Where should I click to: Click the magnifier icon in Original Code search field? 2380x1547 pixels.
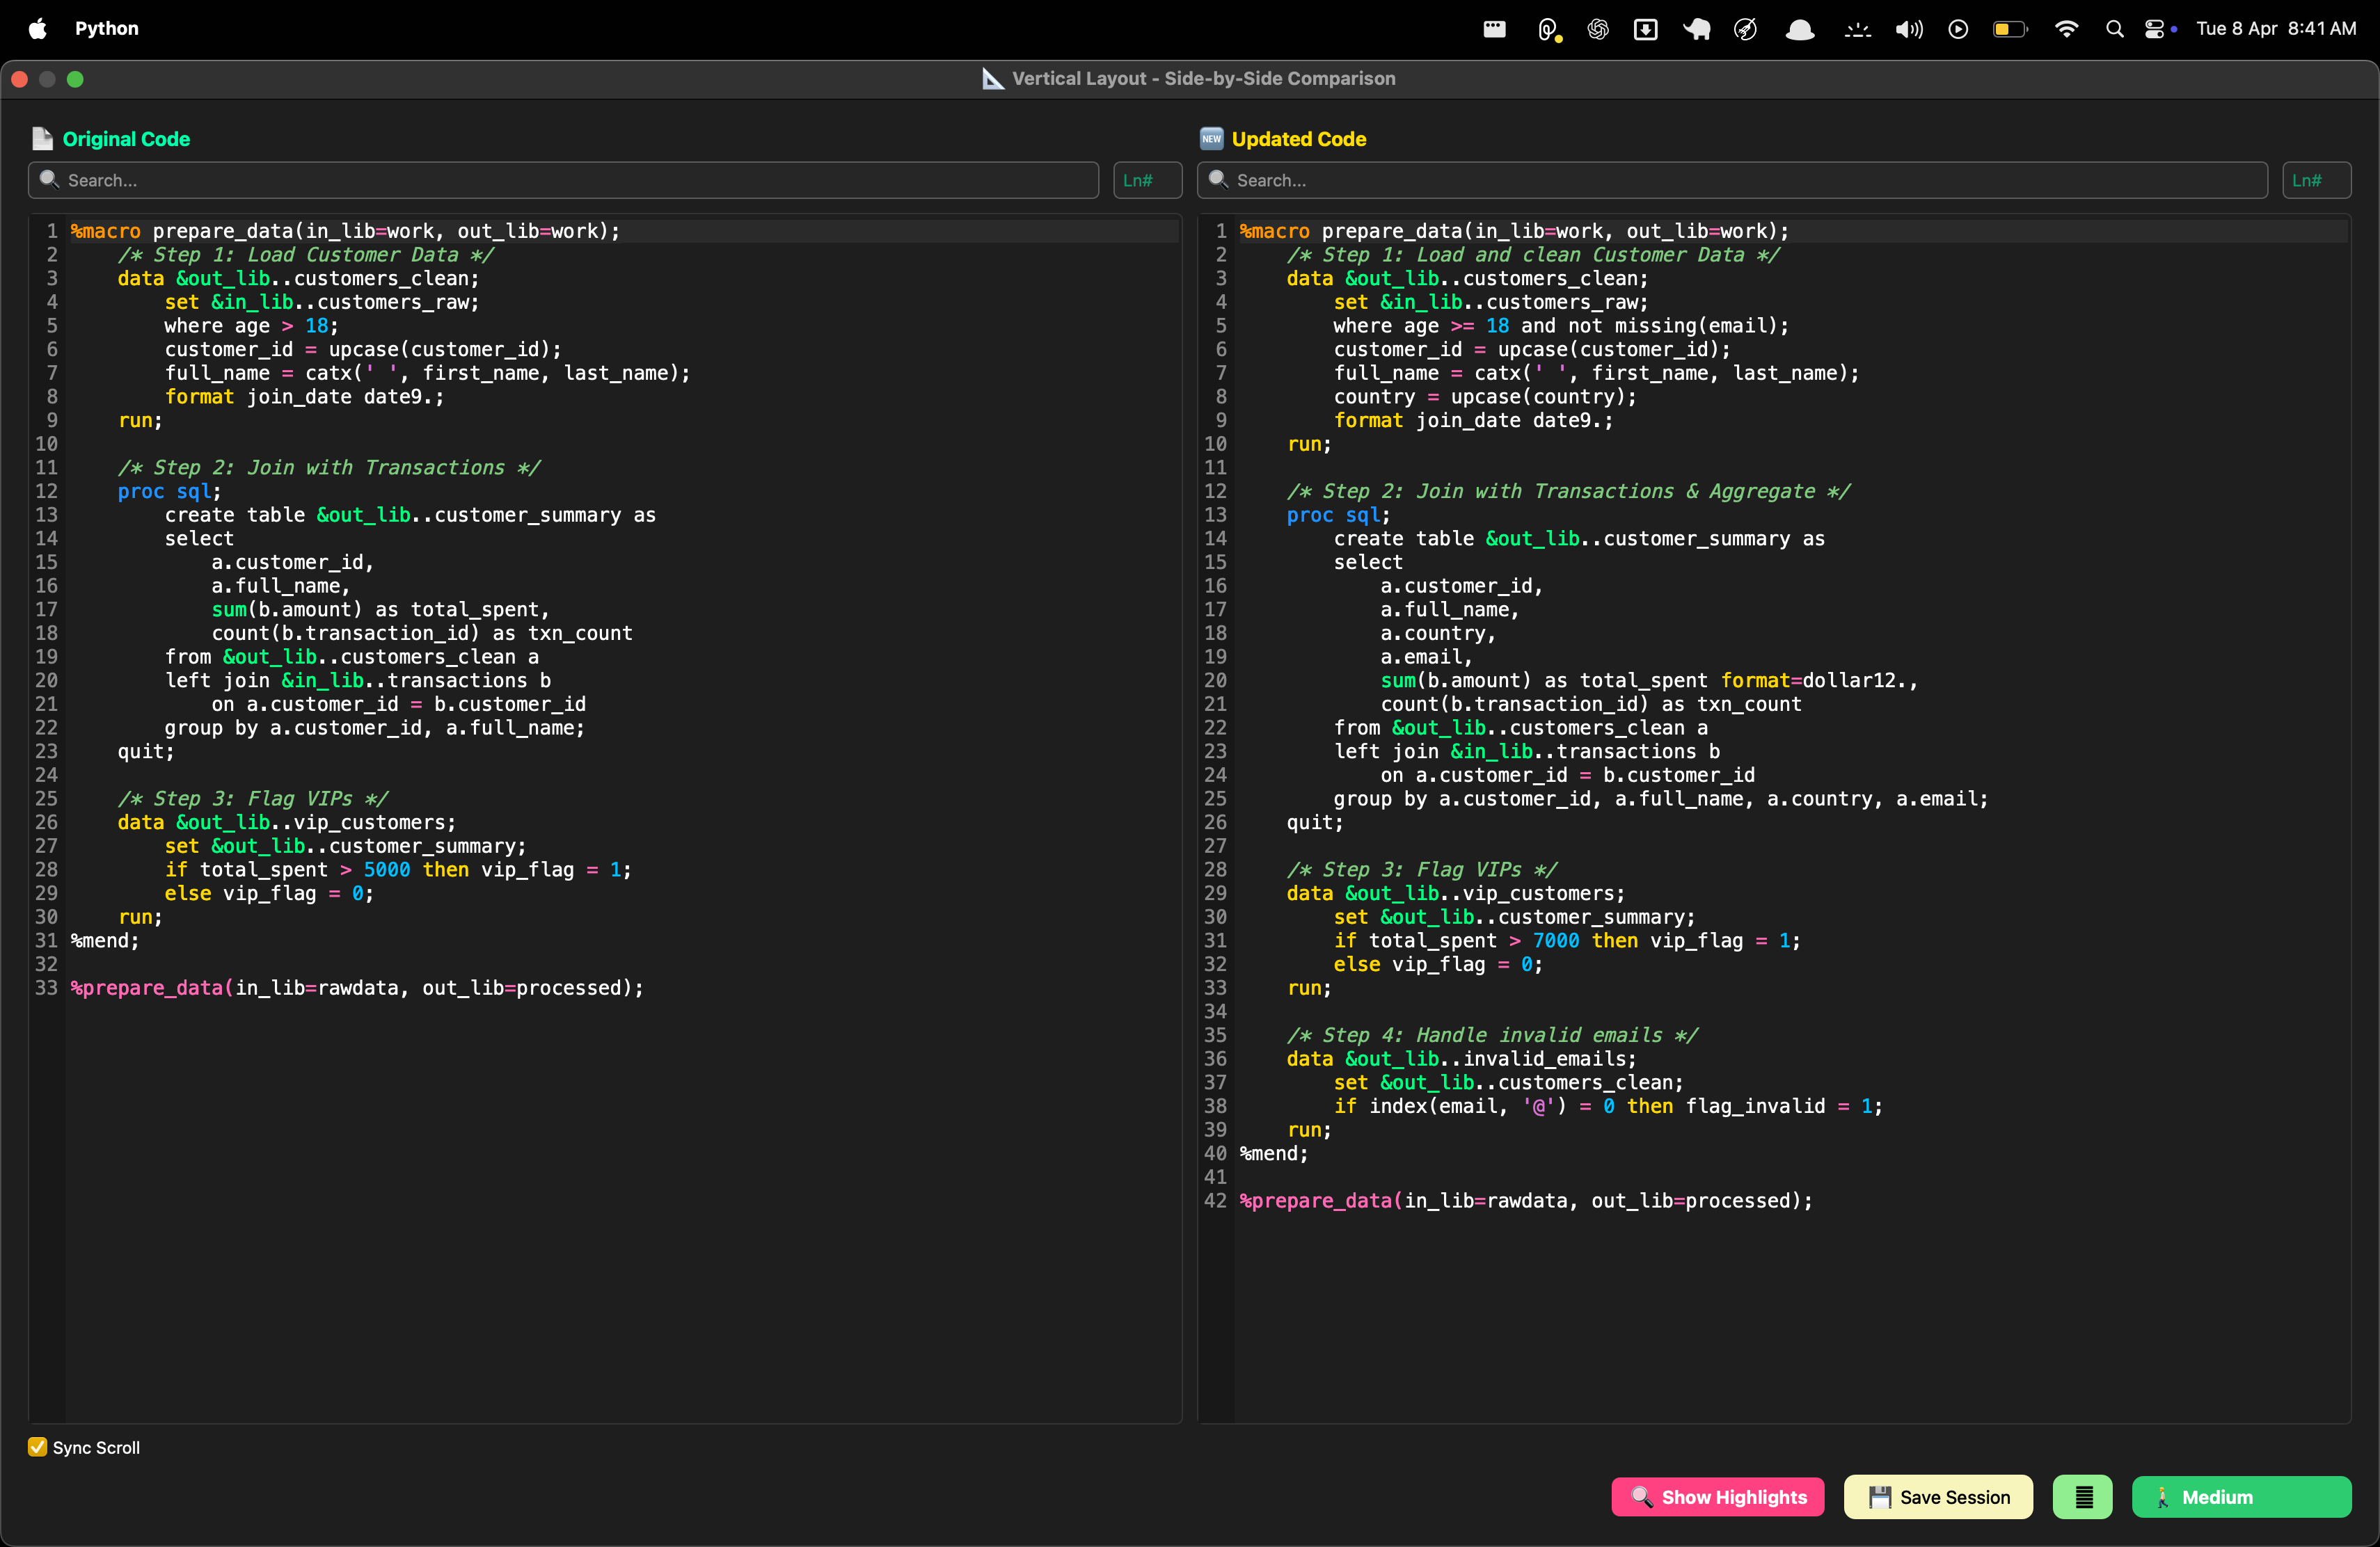[49, 180]
